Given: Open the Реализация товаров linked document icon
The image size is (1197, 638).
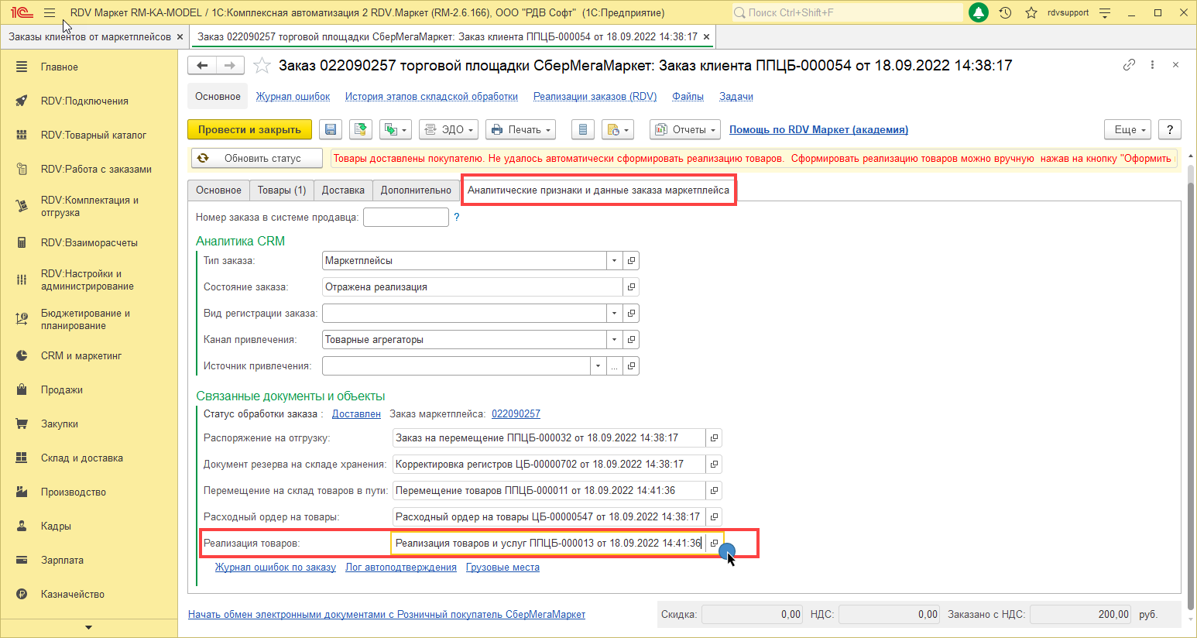Looking at the screenshot, I should [x=714, y=544].
